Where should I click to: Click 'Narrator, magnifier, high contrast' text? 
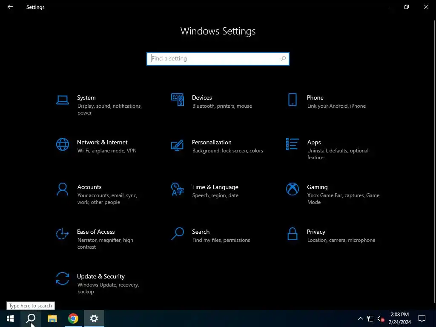105,244
